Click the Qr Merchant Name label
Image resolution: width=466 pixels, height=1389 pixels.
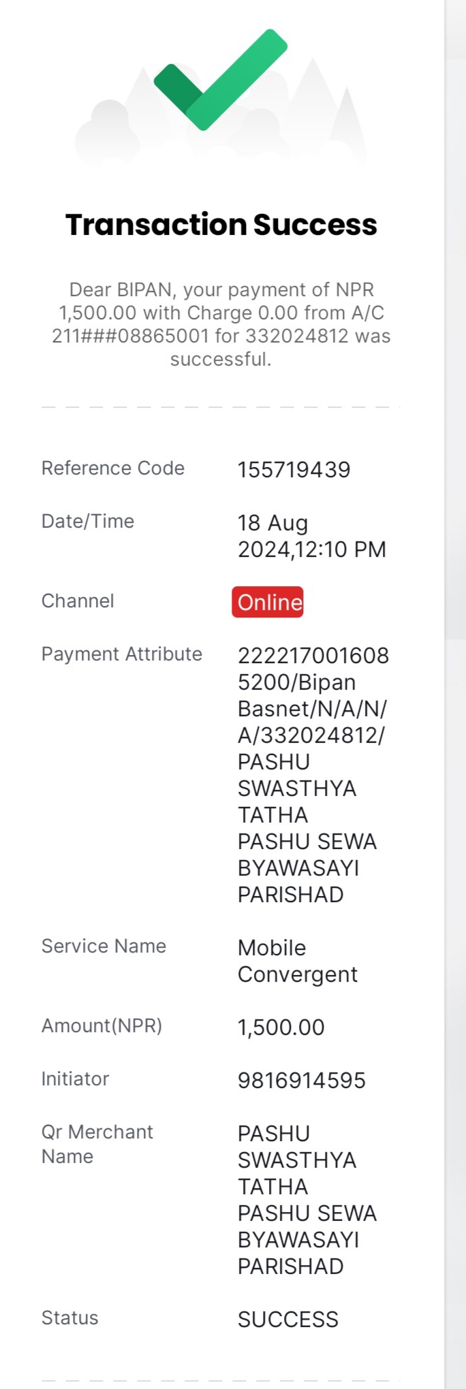pyautogui.click(x=97, y=1144)
